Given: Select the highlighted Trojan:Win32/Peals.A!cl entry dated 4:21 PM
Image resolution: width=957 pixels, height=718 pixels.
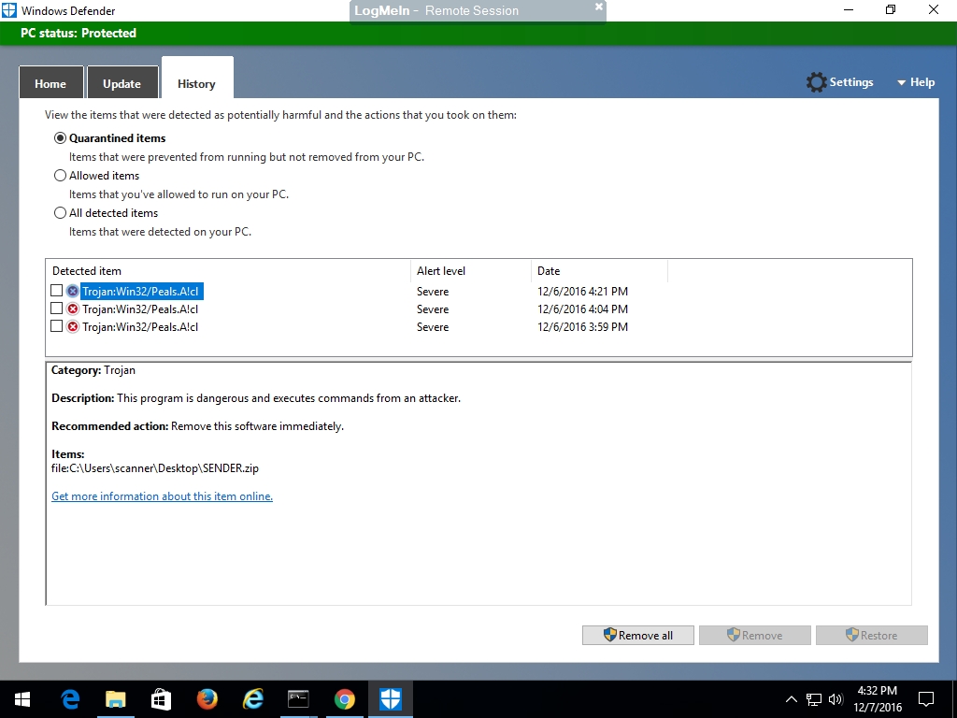Looking at the screenshot, I should 141,292.
